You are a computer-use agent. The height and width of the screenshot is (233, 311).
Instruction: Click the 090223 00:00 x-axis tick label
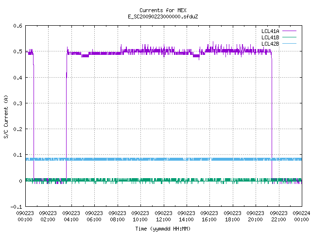(x=25, y=216)
